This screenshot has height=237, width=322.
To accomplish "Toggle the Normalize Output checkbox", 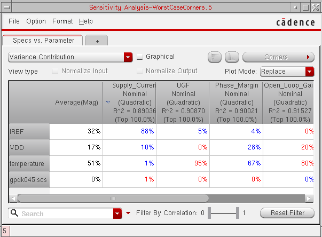I will click(x=140, y=71).
